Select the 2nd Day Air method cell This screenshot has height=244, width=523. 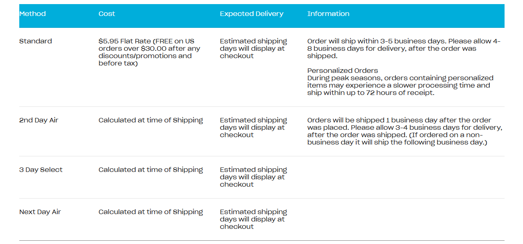click(x=40, y=120)
